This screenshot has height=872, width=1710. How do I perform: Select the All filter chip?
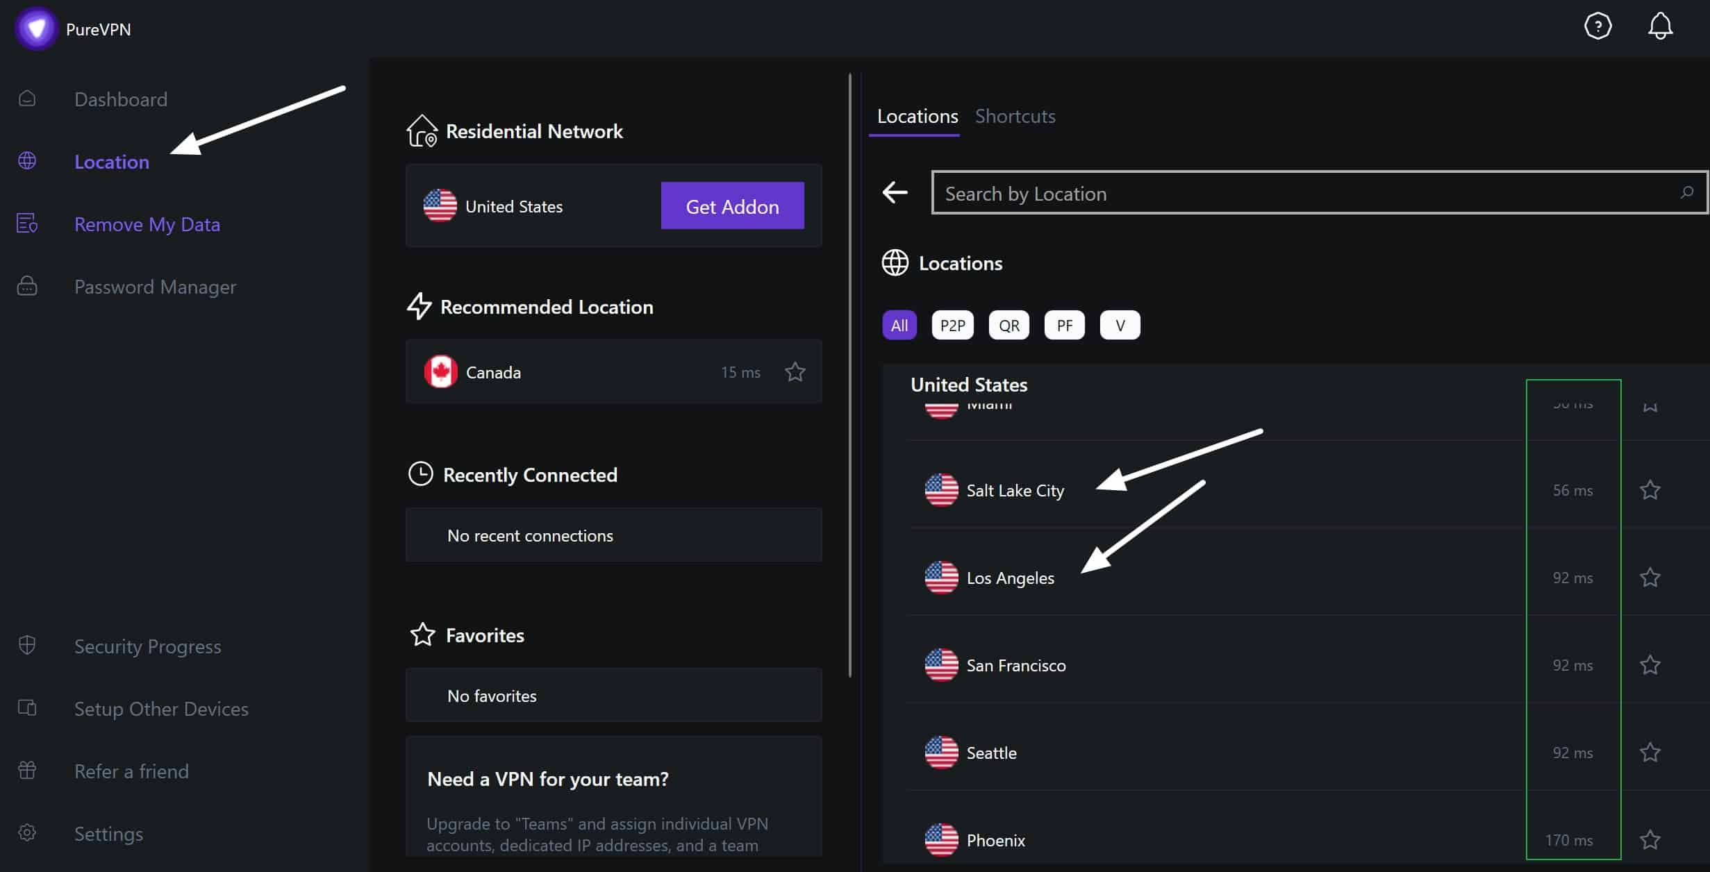click(899, 325)
